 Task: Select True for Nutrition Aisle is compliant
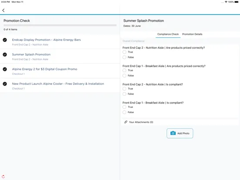coord(124,89)
